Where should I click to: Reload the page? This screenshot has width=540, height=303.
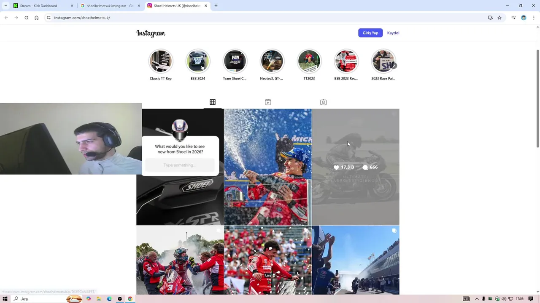point(26,18)
